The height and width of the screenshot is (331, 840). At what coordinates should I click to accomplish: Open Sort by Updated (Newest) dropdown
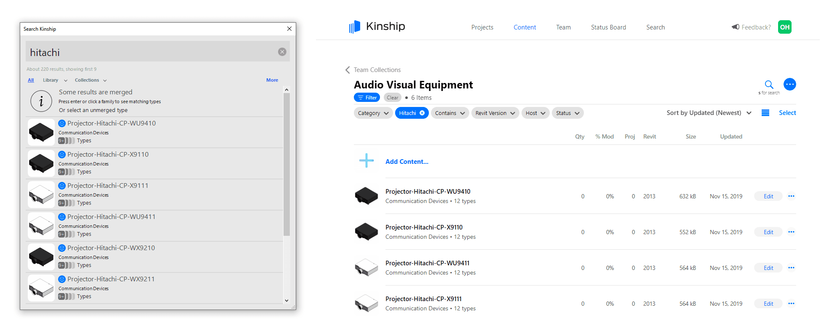[709, 113]
